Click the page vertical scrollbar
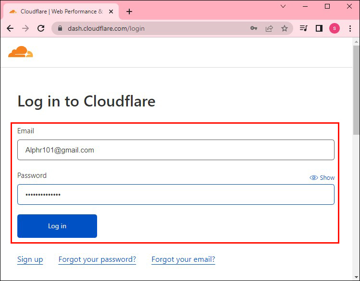This screenshot has height=281, width=360. pos(356,144)
